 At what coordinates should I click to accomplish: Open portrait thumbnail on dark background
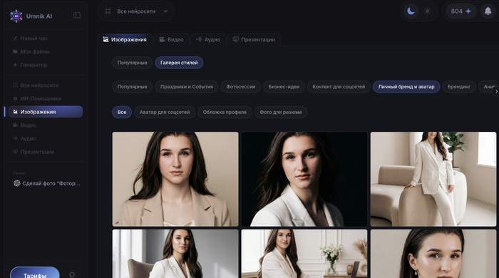tap(304, 179)
